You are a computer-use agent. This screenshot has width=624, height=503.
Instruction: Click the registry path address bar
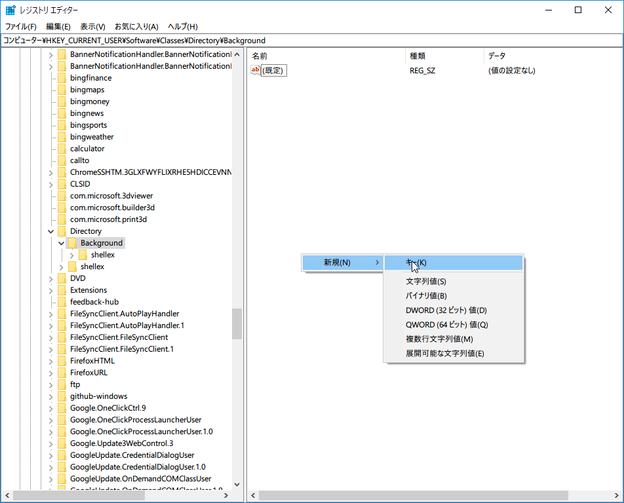312,41
